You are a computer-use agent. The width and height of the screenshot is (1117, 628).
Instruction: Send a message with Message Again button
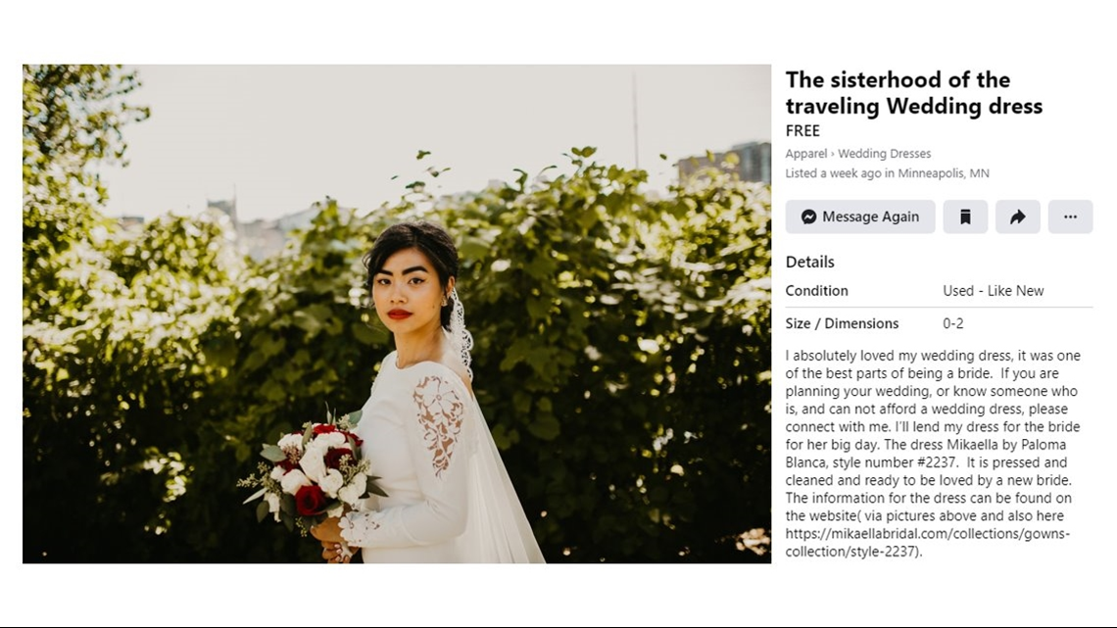pos(860,217)
